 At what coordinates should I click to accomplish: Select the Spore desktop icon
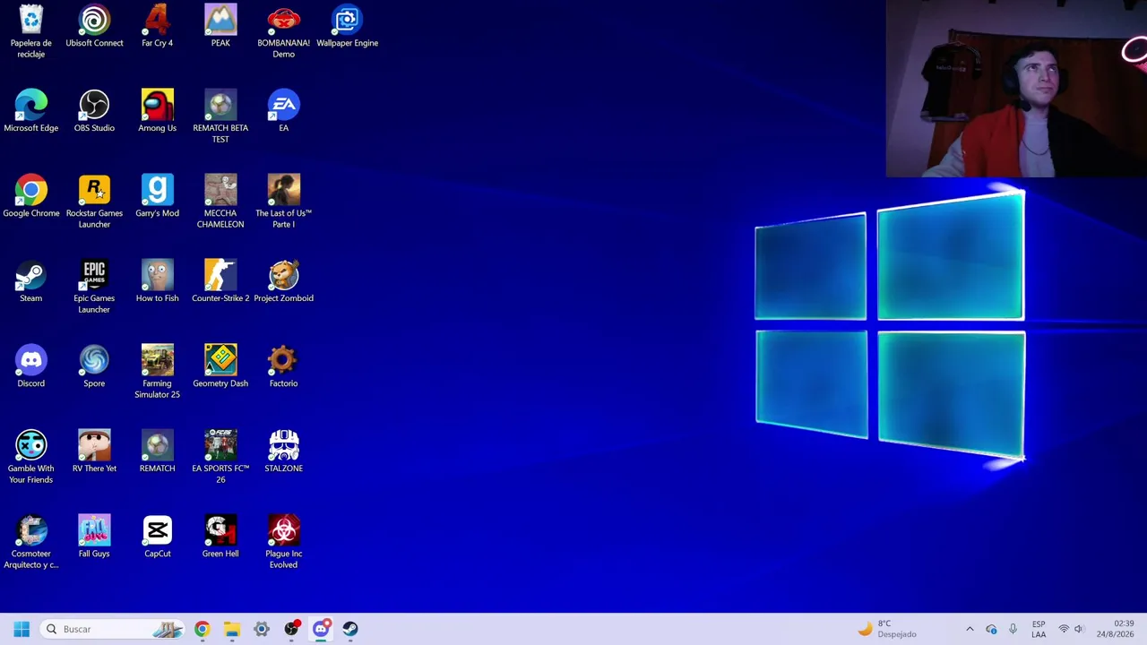[94, 367]
